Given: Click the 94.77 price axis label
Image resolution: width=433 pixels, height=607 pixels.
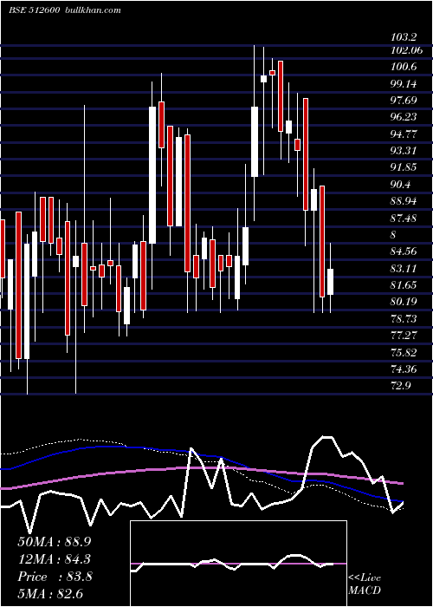Looking at the screenshot, I should pos(404,134).
